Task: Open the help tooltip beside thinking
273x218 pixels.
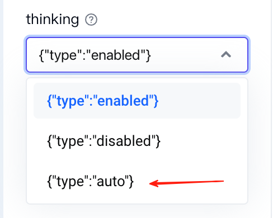Action: [91, 20]
